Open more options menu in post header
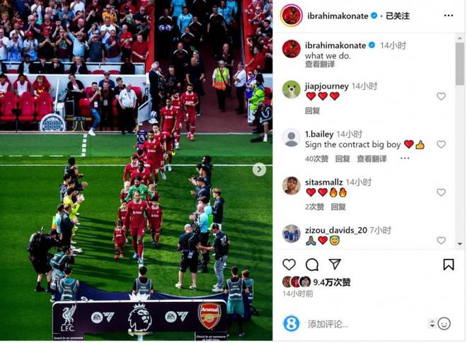Image resolution: width=467 pixels, height=343 pixels. 449,16
